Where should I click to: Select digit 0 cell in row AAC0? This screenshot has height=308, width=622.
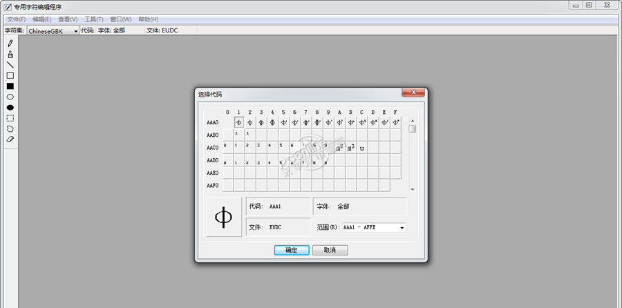click(227, 148)
